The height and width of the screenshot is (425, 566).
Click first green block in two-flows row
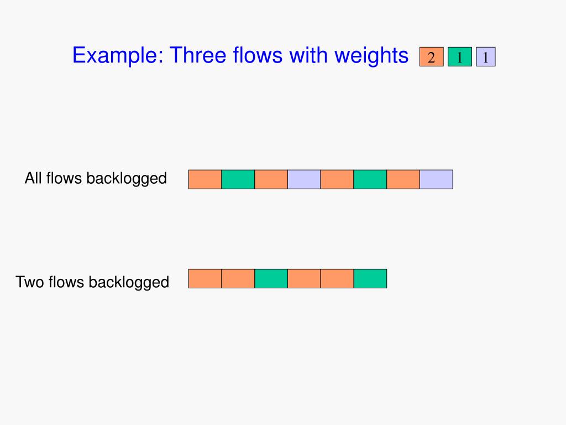point(271,279)
